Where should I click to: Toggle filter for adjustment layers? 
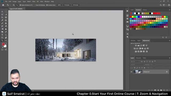tap(144, 62)
